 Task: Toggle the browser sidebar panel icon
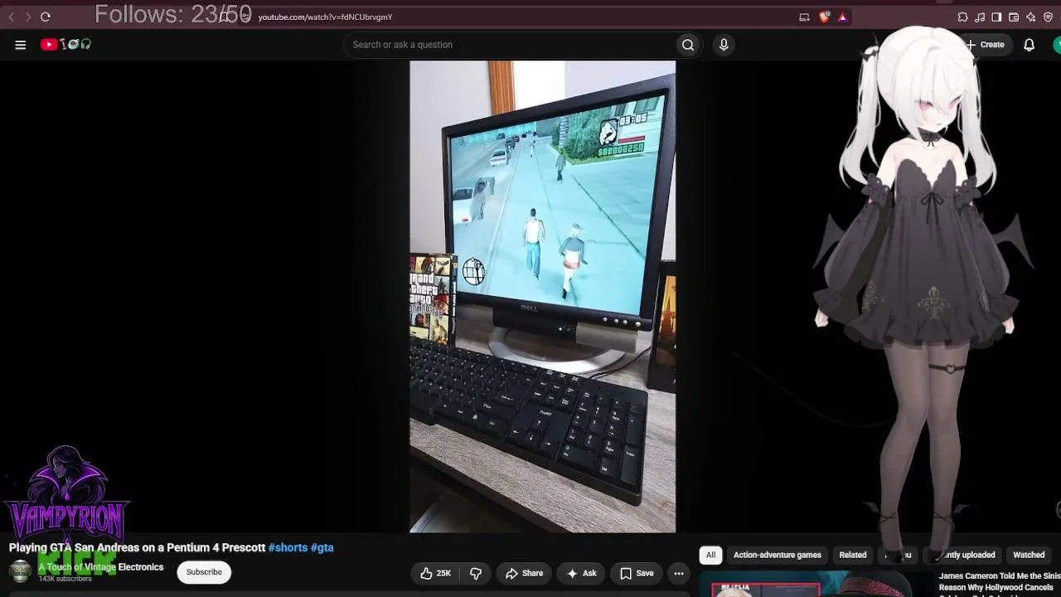(x=996, y=17)
